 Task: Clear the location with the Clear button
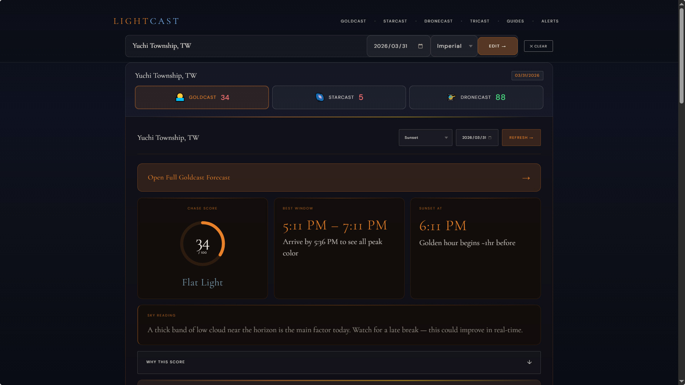coord(538,46)
